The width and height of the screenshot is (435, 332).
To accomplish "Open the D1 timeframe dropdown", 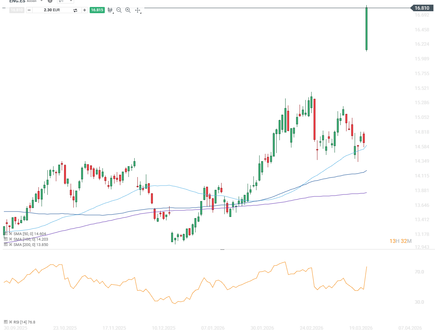I will 65,1.
